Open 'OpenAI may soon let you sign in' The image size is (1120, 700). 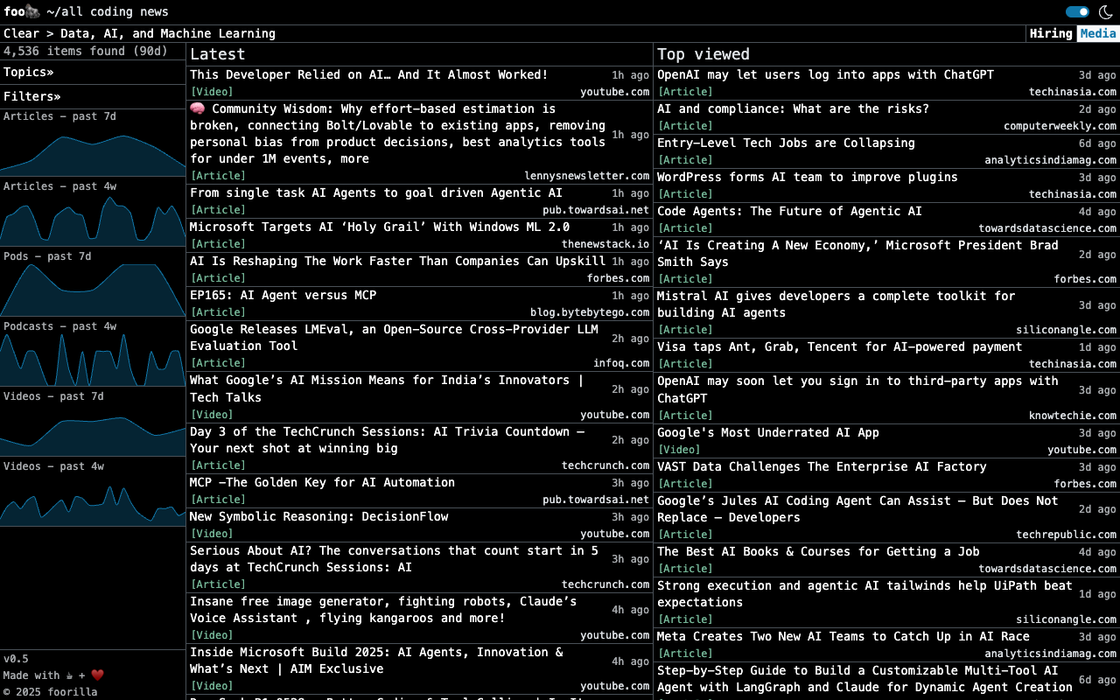tap(857, 389)
